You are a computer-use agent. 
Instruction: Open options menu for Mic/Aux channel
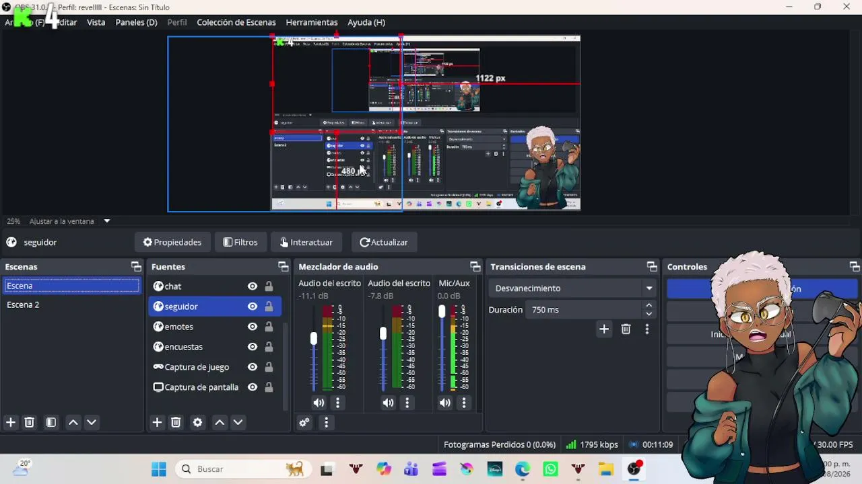[463, 403]
